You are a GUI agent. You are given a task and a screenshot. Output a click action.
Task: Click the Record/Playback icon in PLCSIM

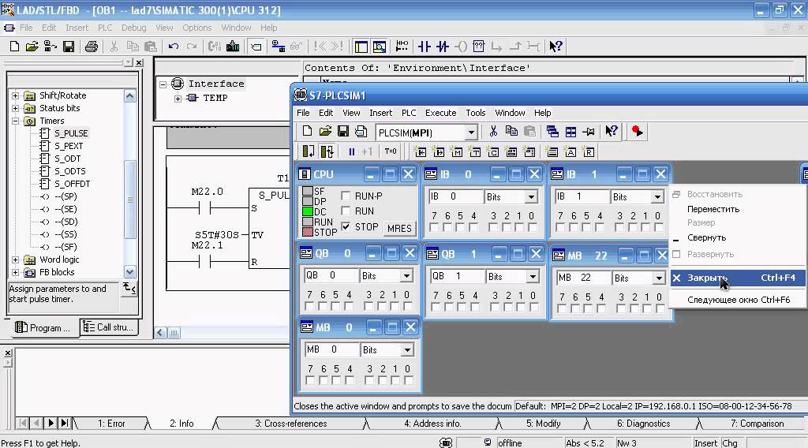coord(637,131)
